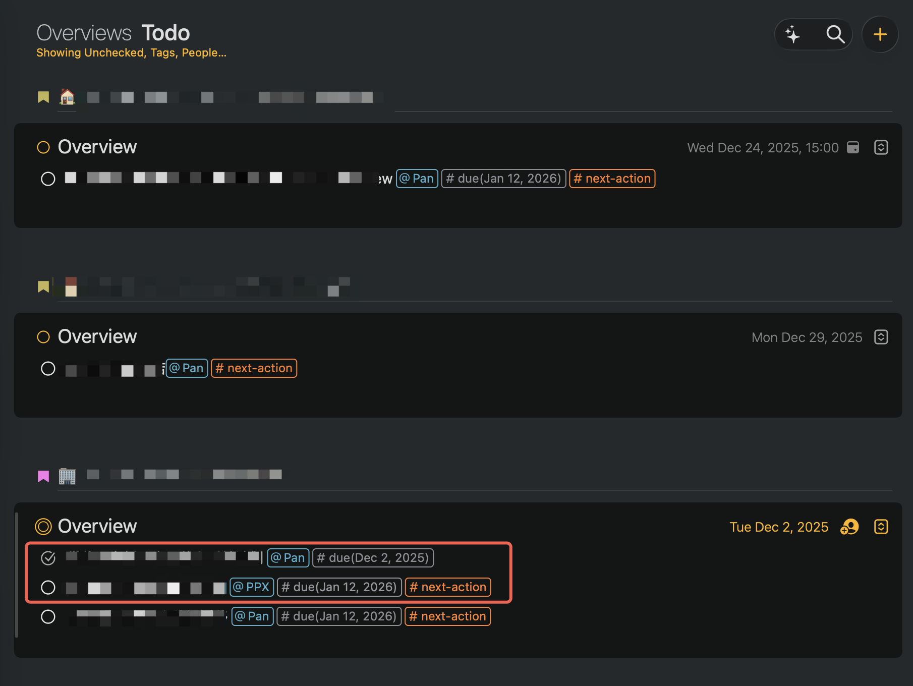
Task: Click the Tue Dec 2, 2025 date label
Action: pos(778,527)
